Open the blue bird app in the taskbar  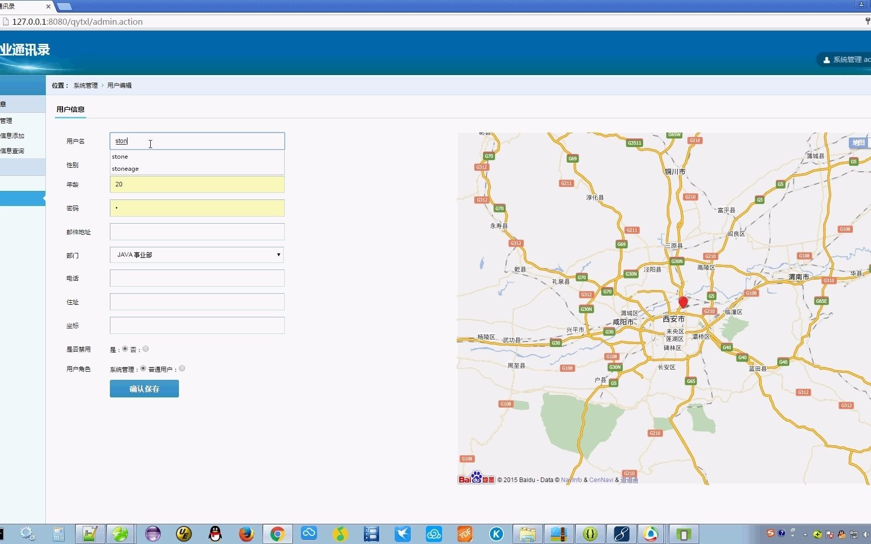point(403,534)
